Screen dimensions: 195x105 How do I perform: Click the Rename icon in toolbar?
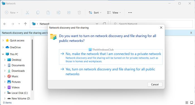tap(58, 12)
